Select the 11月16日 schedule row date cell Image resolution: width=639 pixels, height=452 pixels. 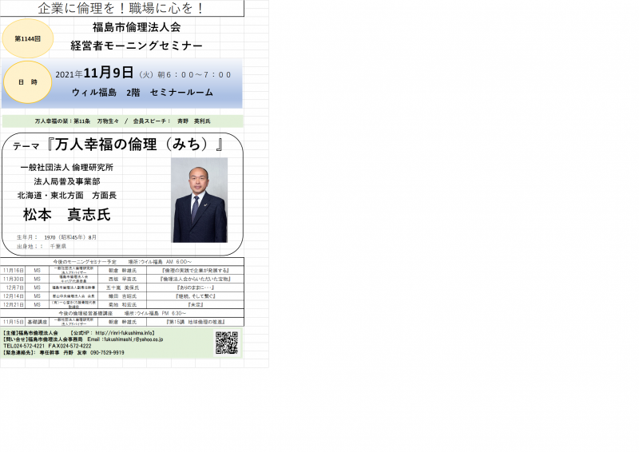[x=14, y=271]
